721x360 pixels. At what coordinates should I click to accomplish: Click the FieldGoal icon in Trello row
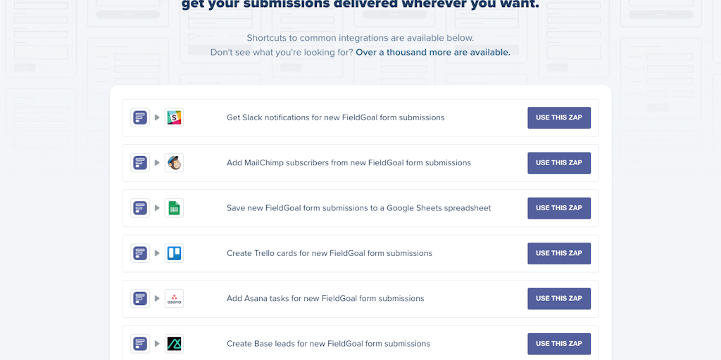point(140,253)
